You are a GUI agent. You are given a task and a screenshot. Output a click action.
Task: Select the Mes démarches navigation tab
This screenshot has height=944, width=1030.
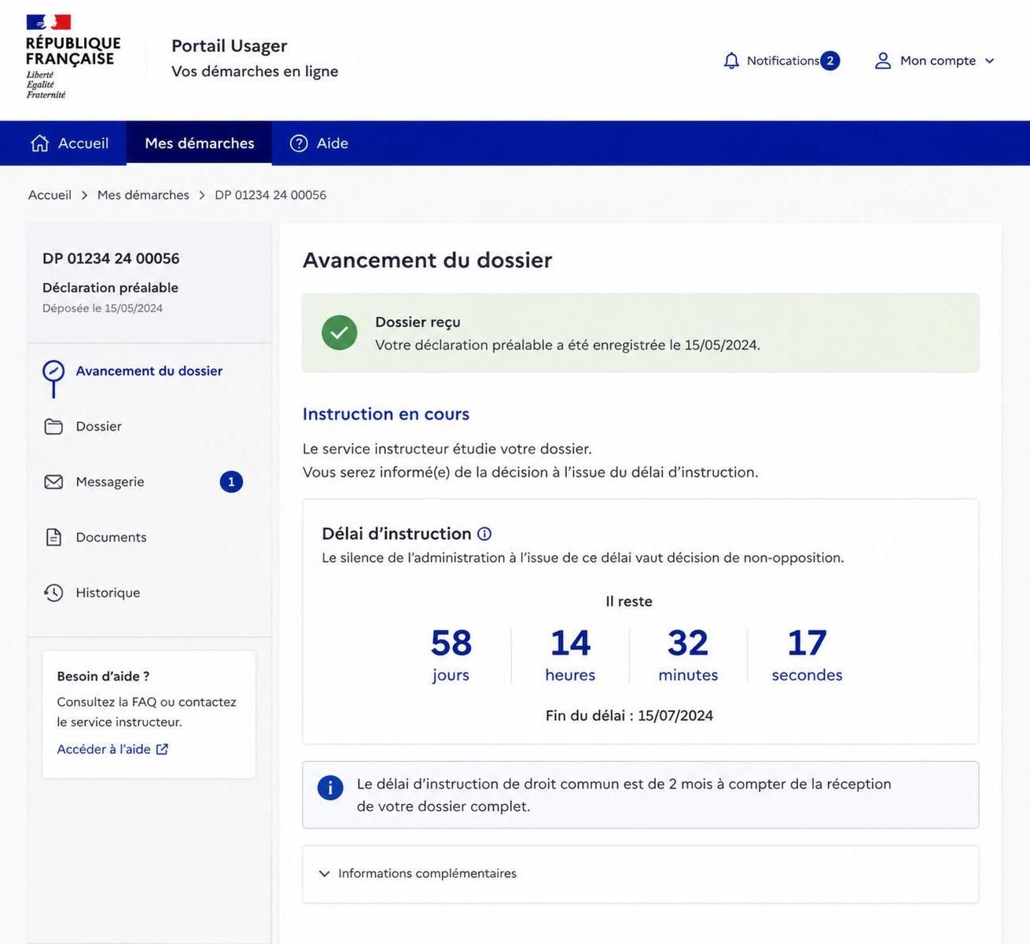(x=199, y=143)
